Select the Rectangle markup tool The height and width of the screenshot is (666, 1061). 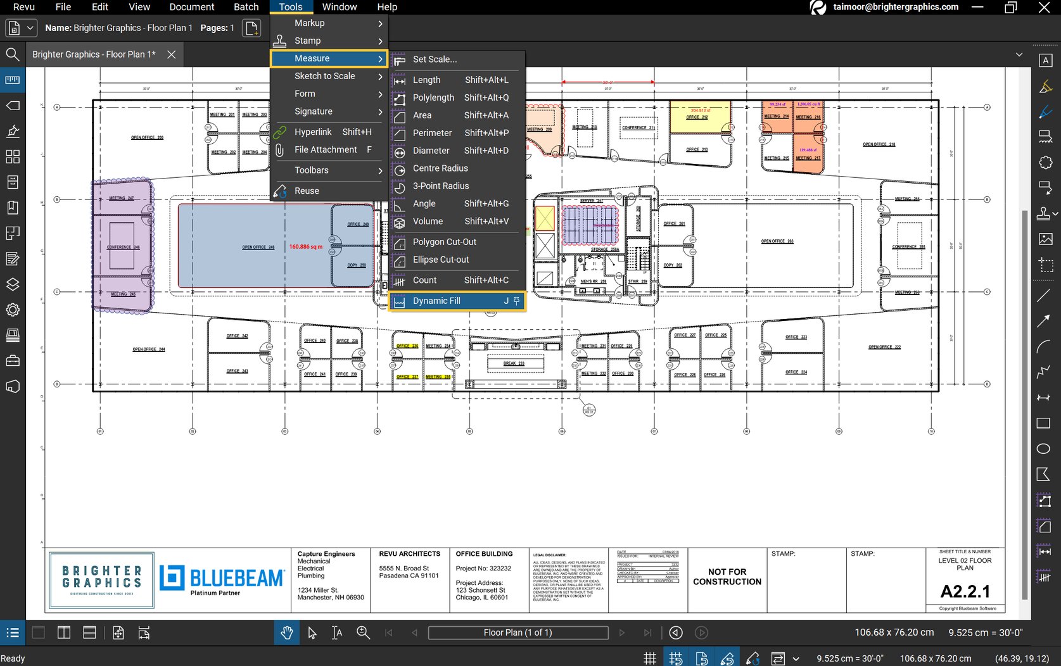point(1044,423)
